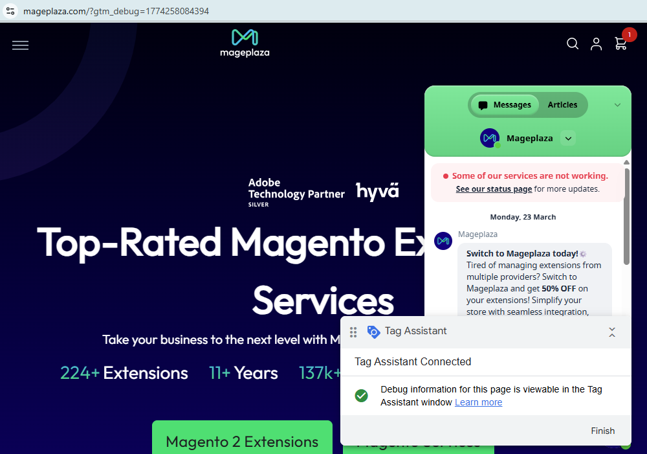Open the user account icon
This screenshot has height=454, width=647.
[596, 44]
